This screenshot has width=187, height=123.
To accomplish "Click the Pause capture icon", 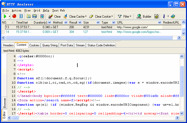I will [x=21, y=16].
